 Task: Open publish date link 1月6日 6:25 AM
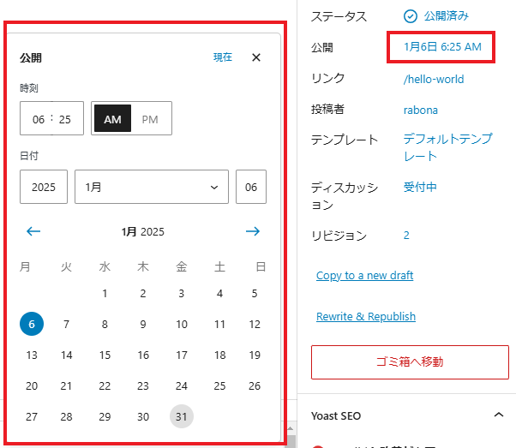pos(438,47)
